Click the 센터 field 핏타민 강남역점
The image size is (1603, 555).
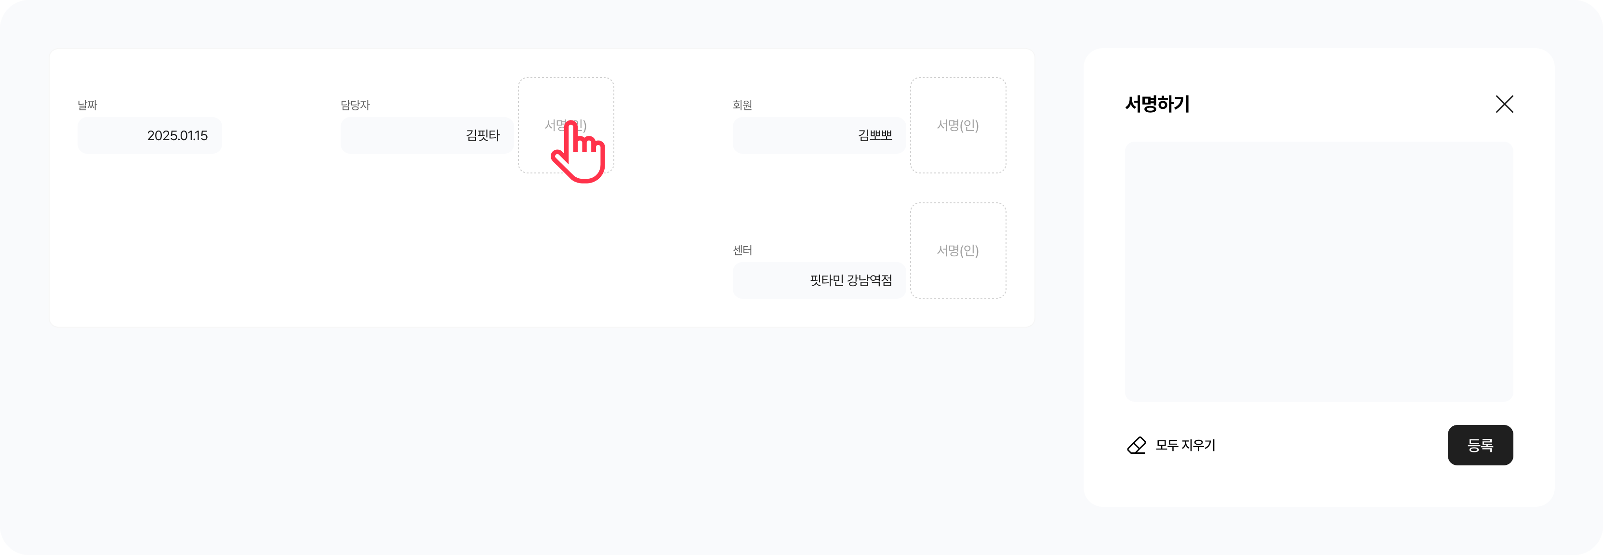pyautogui.click(x=819, y=280)
